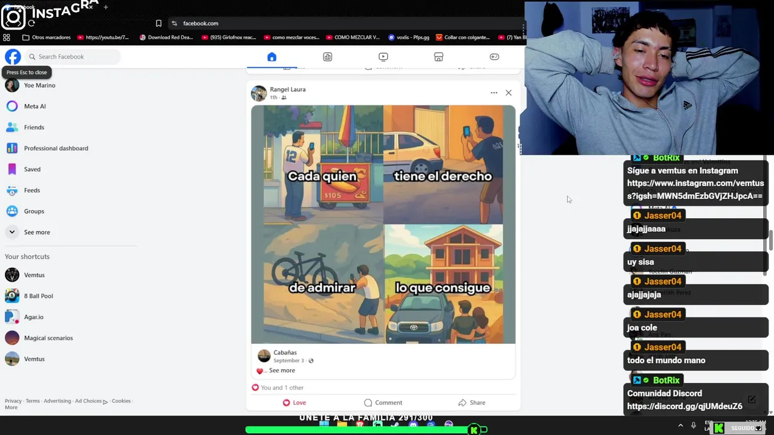Open the Cabañas page name link
Image resolution: width=774 pixels, height=435 pixels.
click(285, 352)
